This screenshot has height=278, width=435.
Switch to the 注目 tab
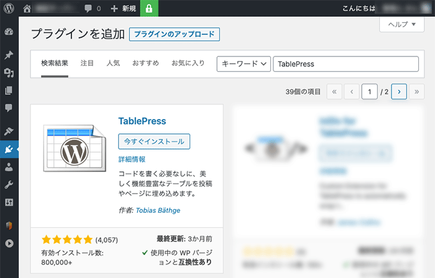coord(87,63)
